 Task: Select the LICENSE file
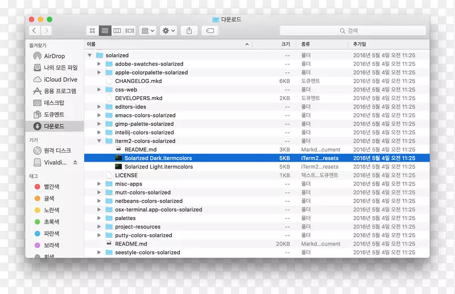coord(257,175)
